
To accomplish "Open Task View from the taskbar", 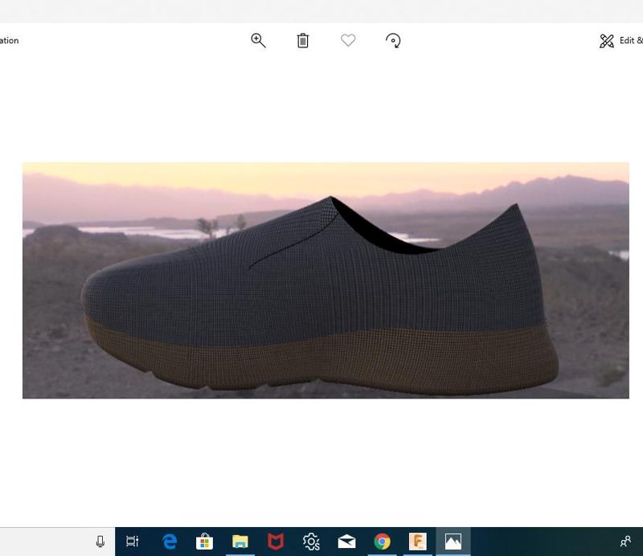I will [133, 541].
